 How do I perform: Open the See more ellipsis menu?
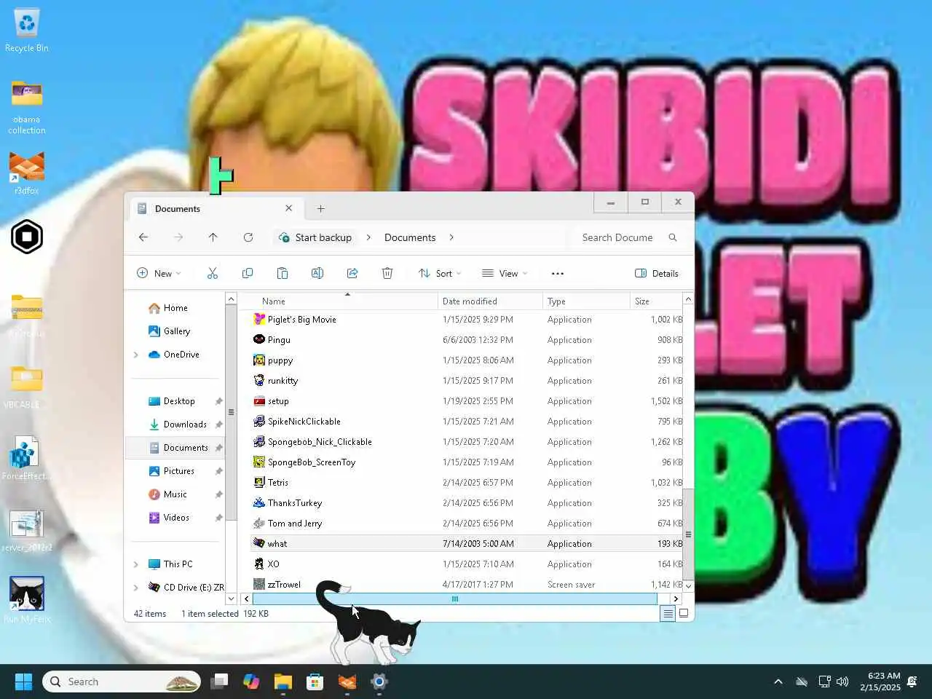point(558,273)
